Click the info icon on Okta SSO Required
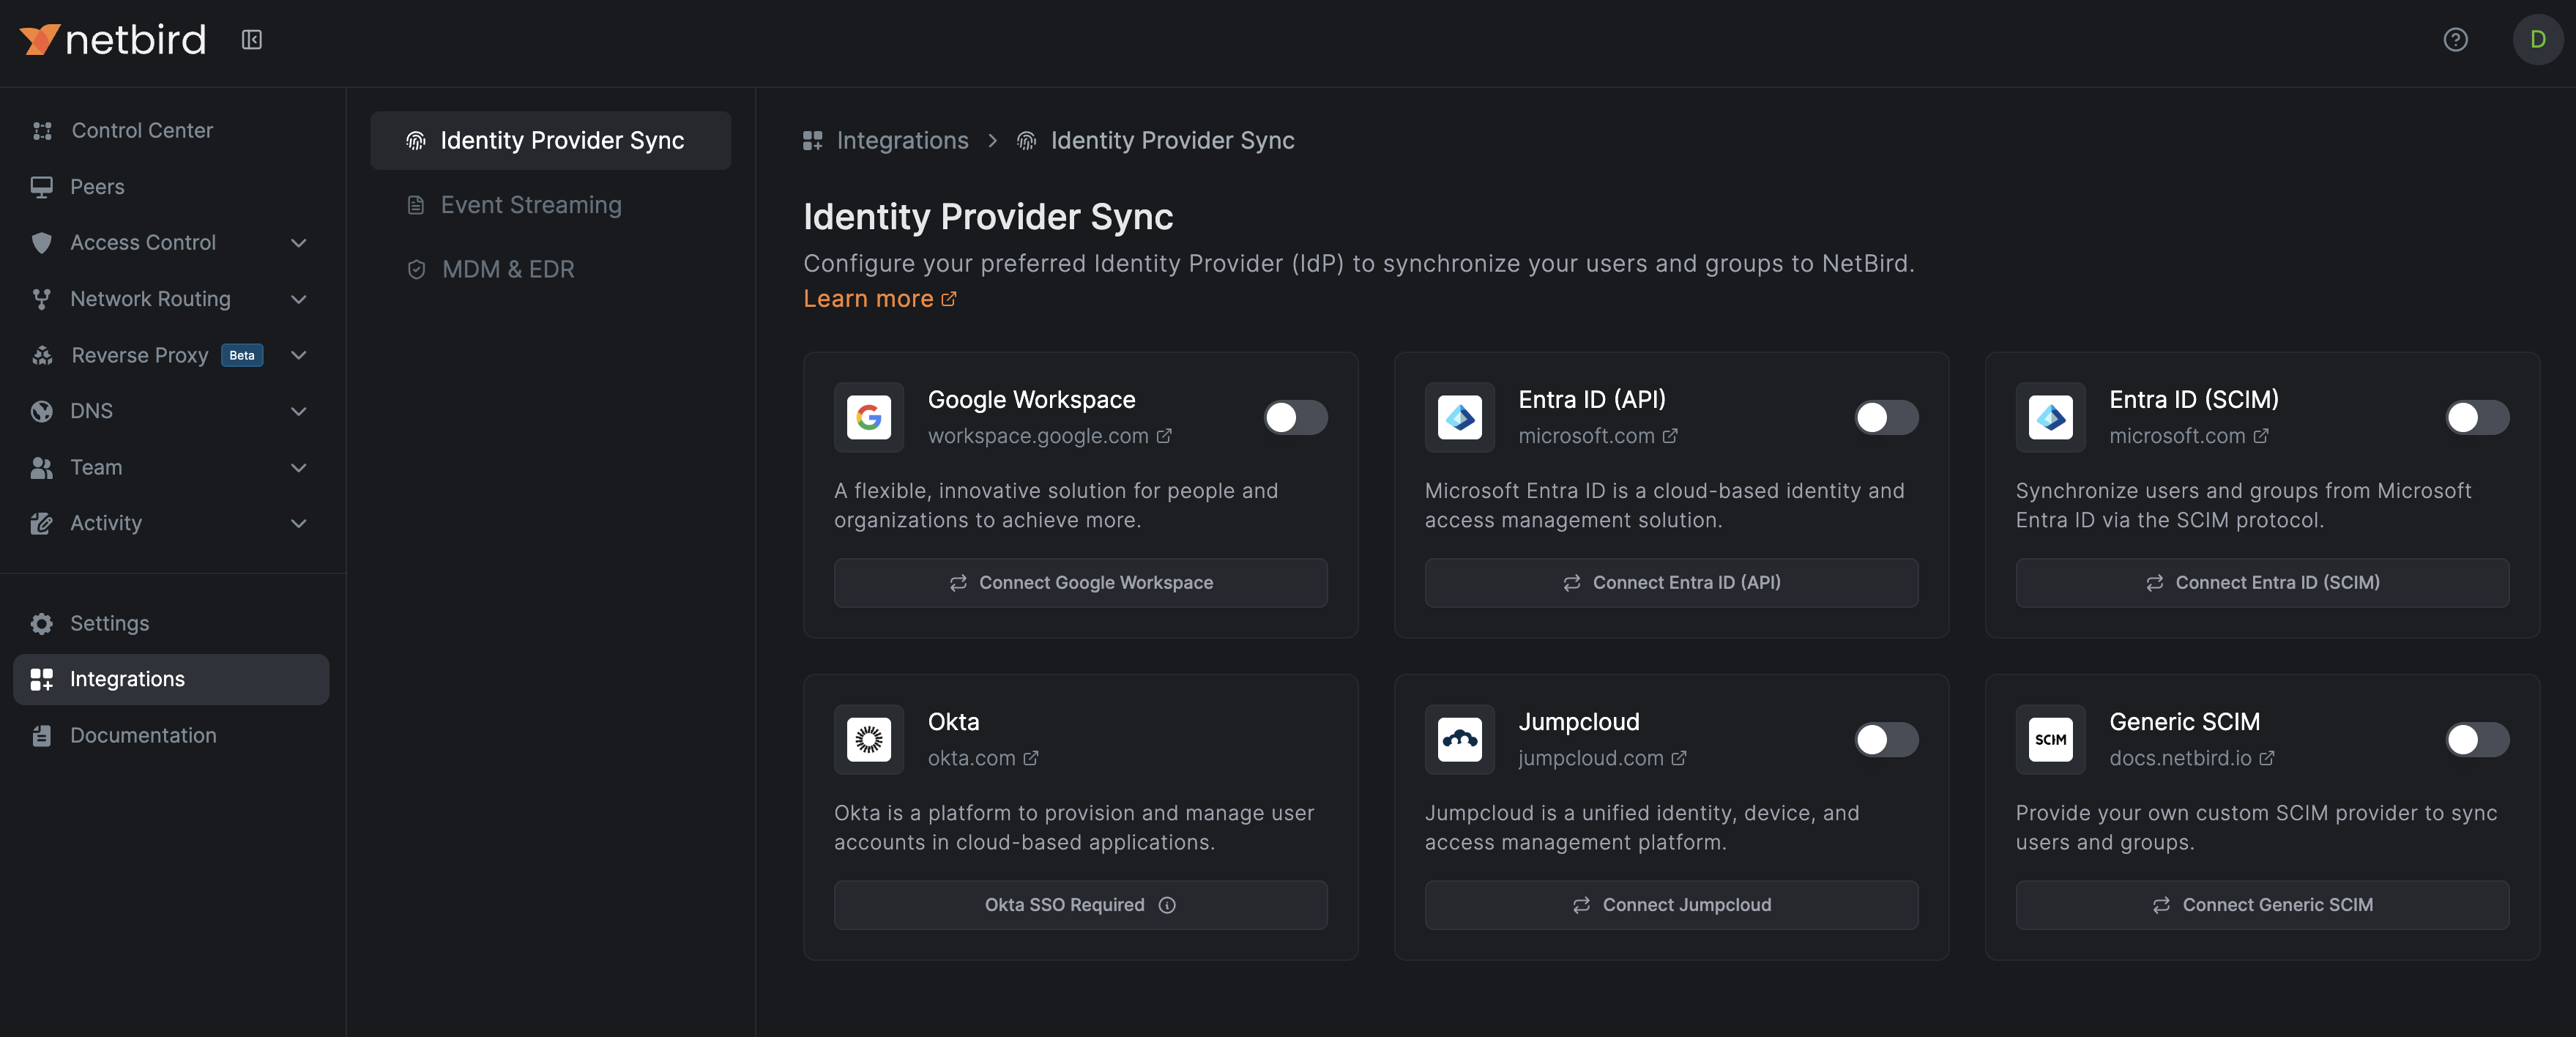This screenshot has width=2576, height=1037. (1167, 905)
